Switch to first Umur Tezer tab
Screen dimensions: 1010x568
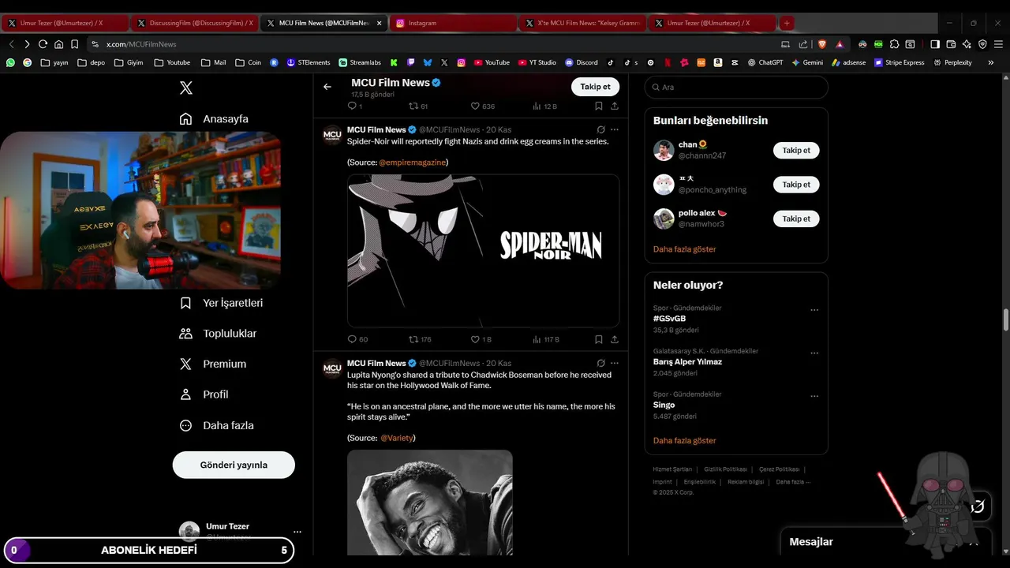[x=65, y=23]
